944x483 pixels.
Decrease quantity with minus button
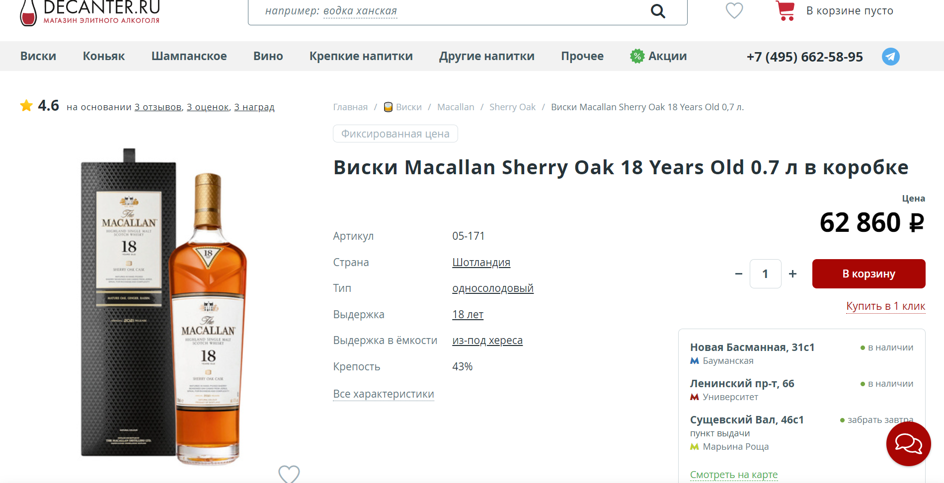[x=739, y=274]
